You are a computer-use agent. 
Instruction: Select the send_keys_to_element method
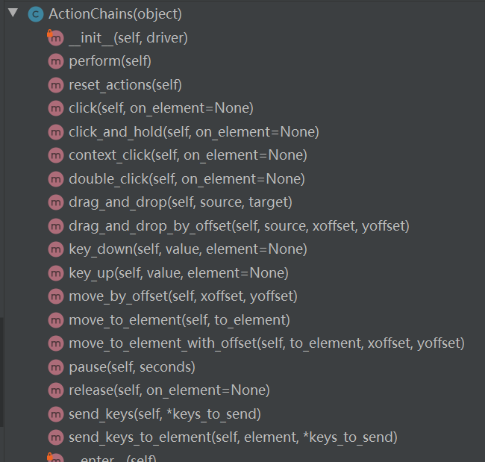tap(233, 437)
